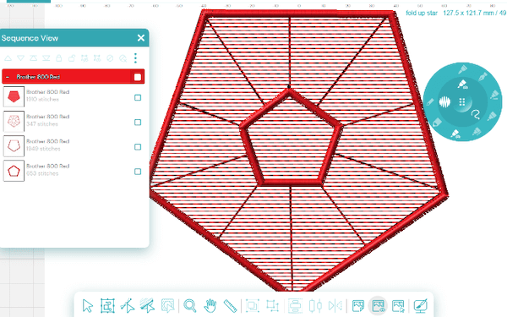Open the three-dot more options menu

point(135,58)
